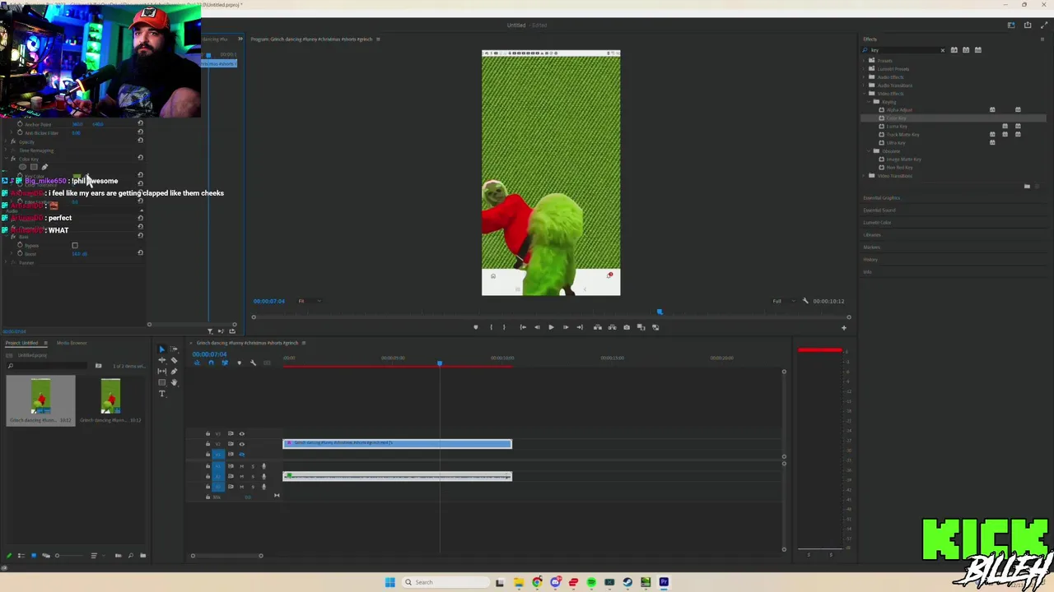Click Export Frame camera icon
Image resolution: width=1054 pixels, height=592 pixels.
pyautogui.click(x=627, y=327)
